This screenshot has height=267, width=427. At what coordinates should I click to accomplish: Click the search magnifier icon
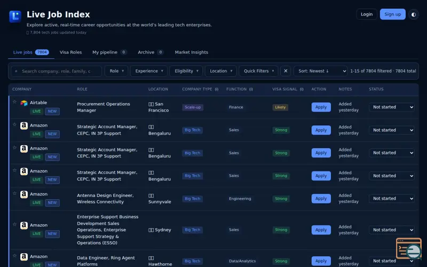tap(16, 71)
